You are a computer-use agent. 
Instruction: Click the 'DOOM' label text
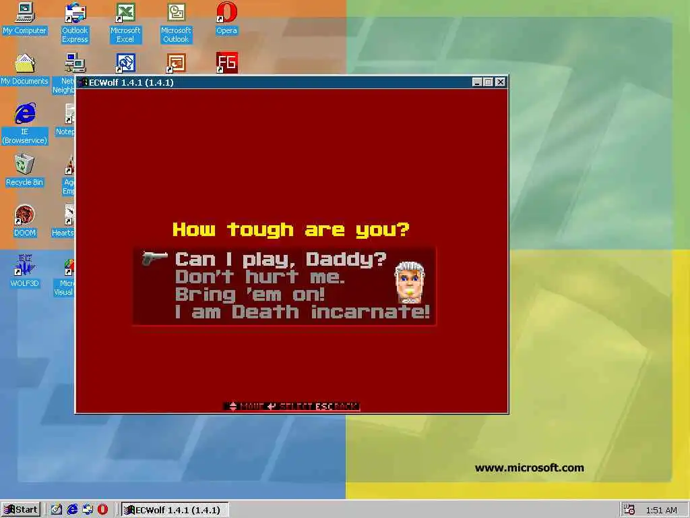(25, 233)
